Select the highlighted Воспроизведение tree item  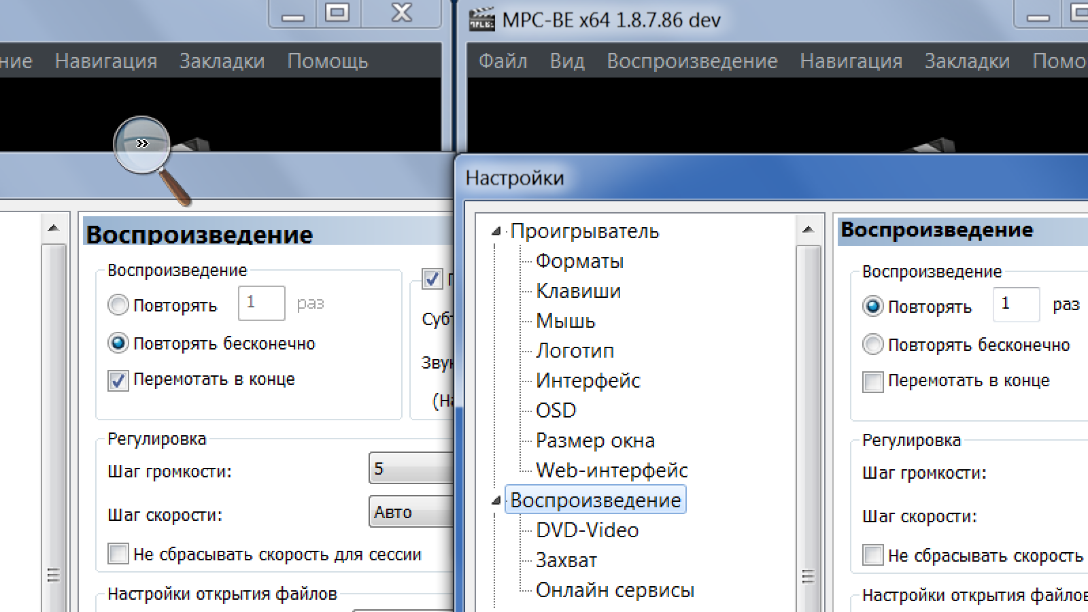[596, 500]
